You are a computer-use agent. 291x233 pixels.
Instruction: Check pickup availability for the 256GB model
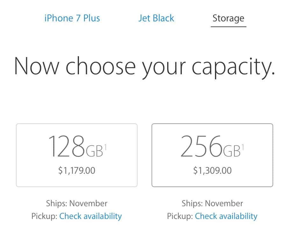(x=226, y=216)
